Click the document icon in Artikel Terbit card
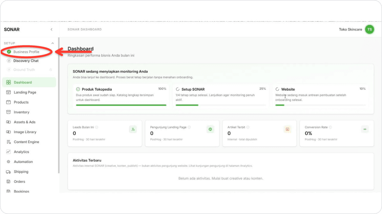 tap(287, 129)
